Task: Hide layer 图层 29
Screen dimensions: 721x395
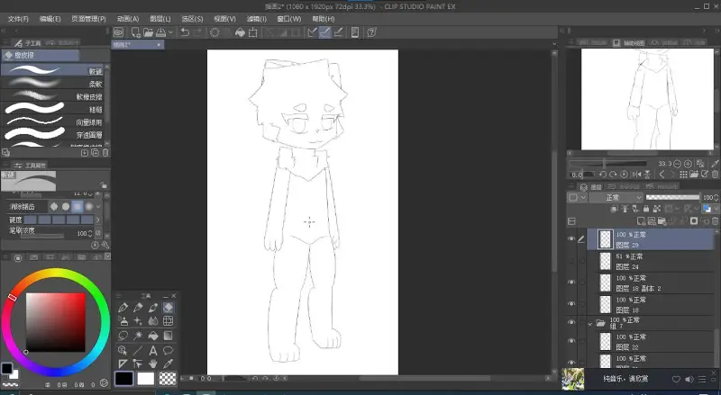Action: coord(571,238)
